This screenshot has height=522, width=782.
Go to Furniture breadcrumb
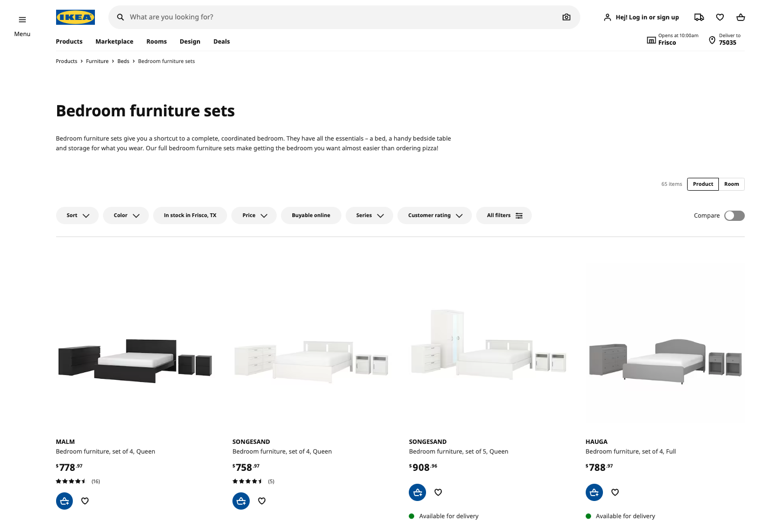(x=97, y=61)
